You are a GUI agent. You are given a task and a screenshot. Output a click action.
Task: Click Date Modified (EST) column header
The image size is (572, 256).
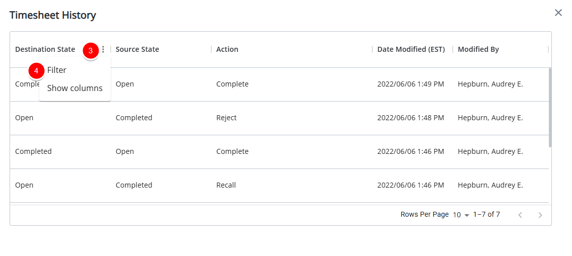coord(411,49)
